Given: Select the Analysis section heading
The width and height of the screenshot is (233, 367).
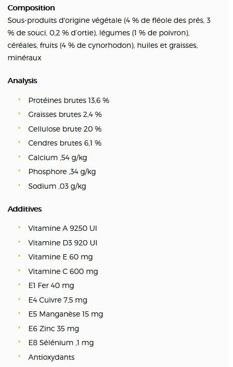Looking at the screenshot, I should pos(22,81).
